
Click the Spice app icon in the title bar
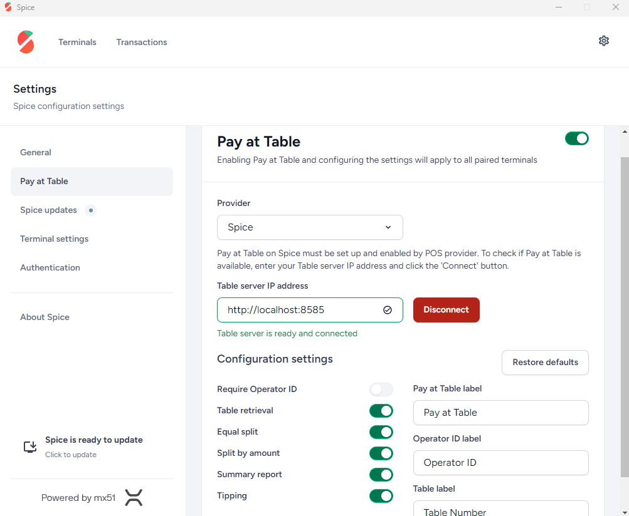click(8, 8)
